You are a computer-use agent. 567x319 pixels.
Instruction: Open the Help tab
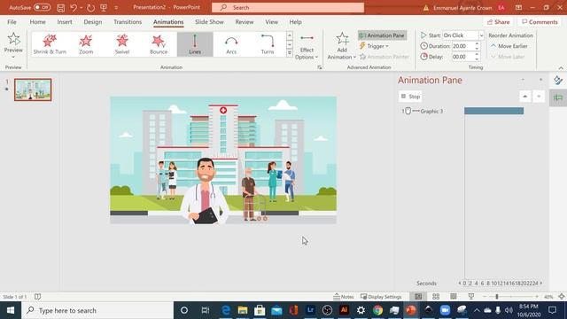[x=295, y=21]
